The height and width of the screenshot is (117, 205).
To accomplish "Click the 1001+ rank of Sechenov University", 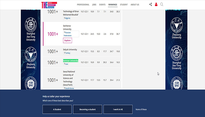I will (53, 34).
